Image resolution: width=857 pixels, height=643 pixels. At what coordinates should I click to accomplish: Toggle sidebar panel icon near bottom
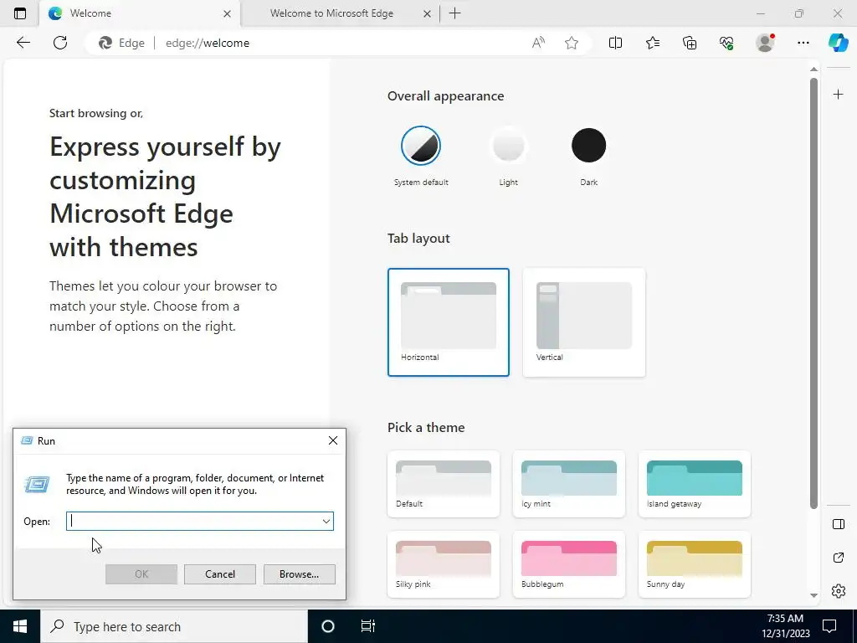pos(838,524)
